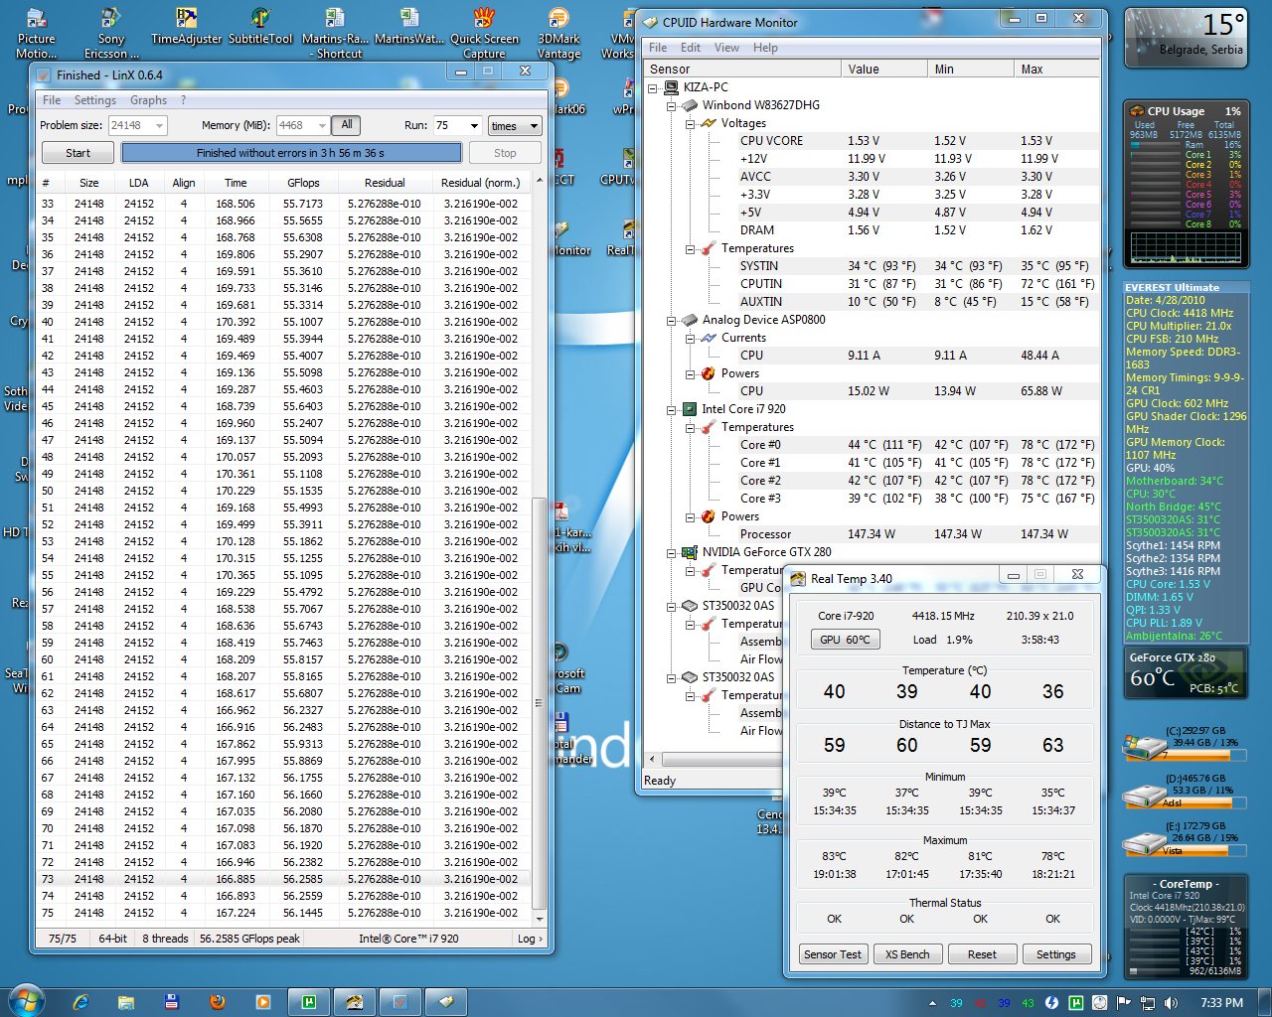Launch Firefox from the taskbar
Image resolution: width=1272 pixels, height=1017 pixels.
pyautogui.click(x=218, y=1002)
